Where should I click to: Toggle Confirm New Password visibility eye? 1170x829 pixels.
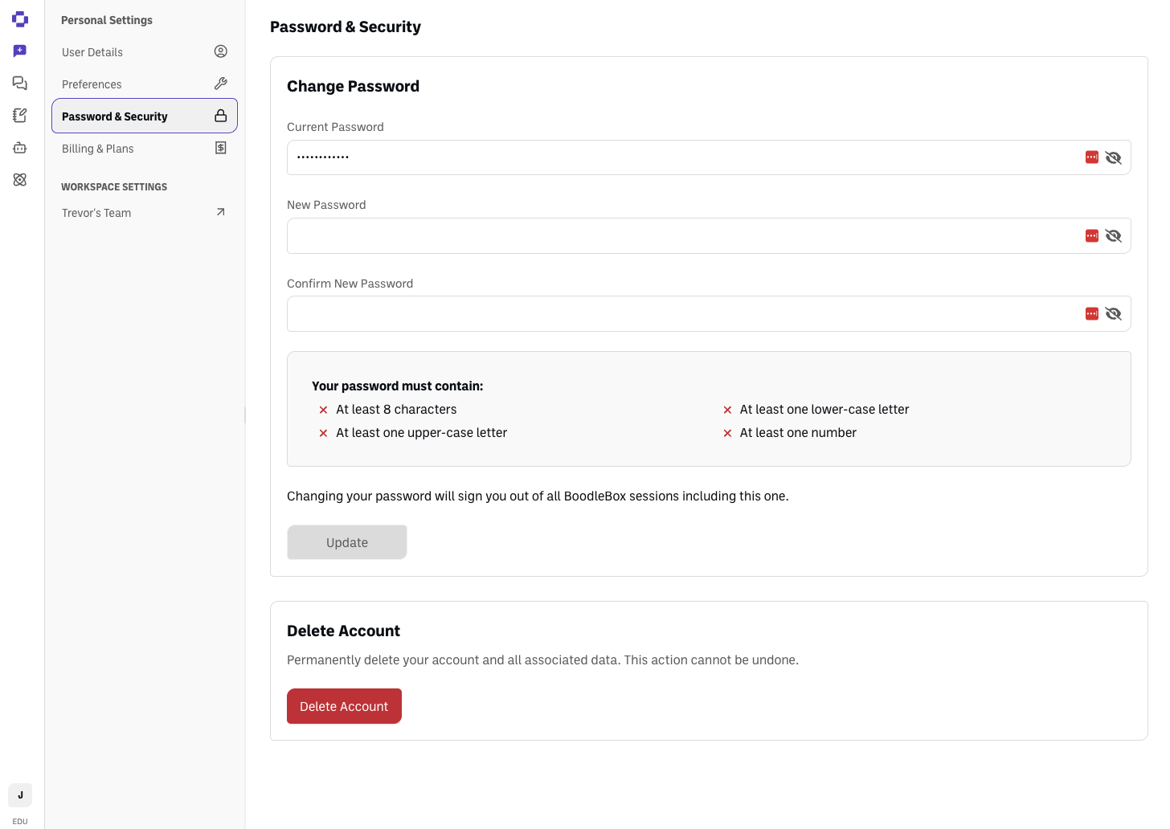point(1113,313)
